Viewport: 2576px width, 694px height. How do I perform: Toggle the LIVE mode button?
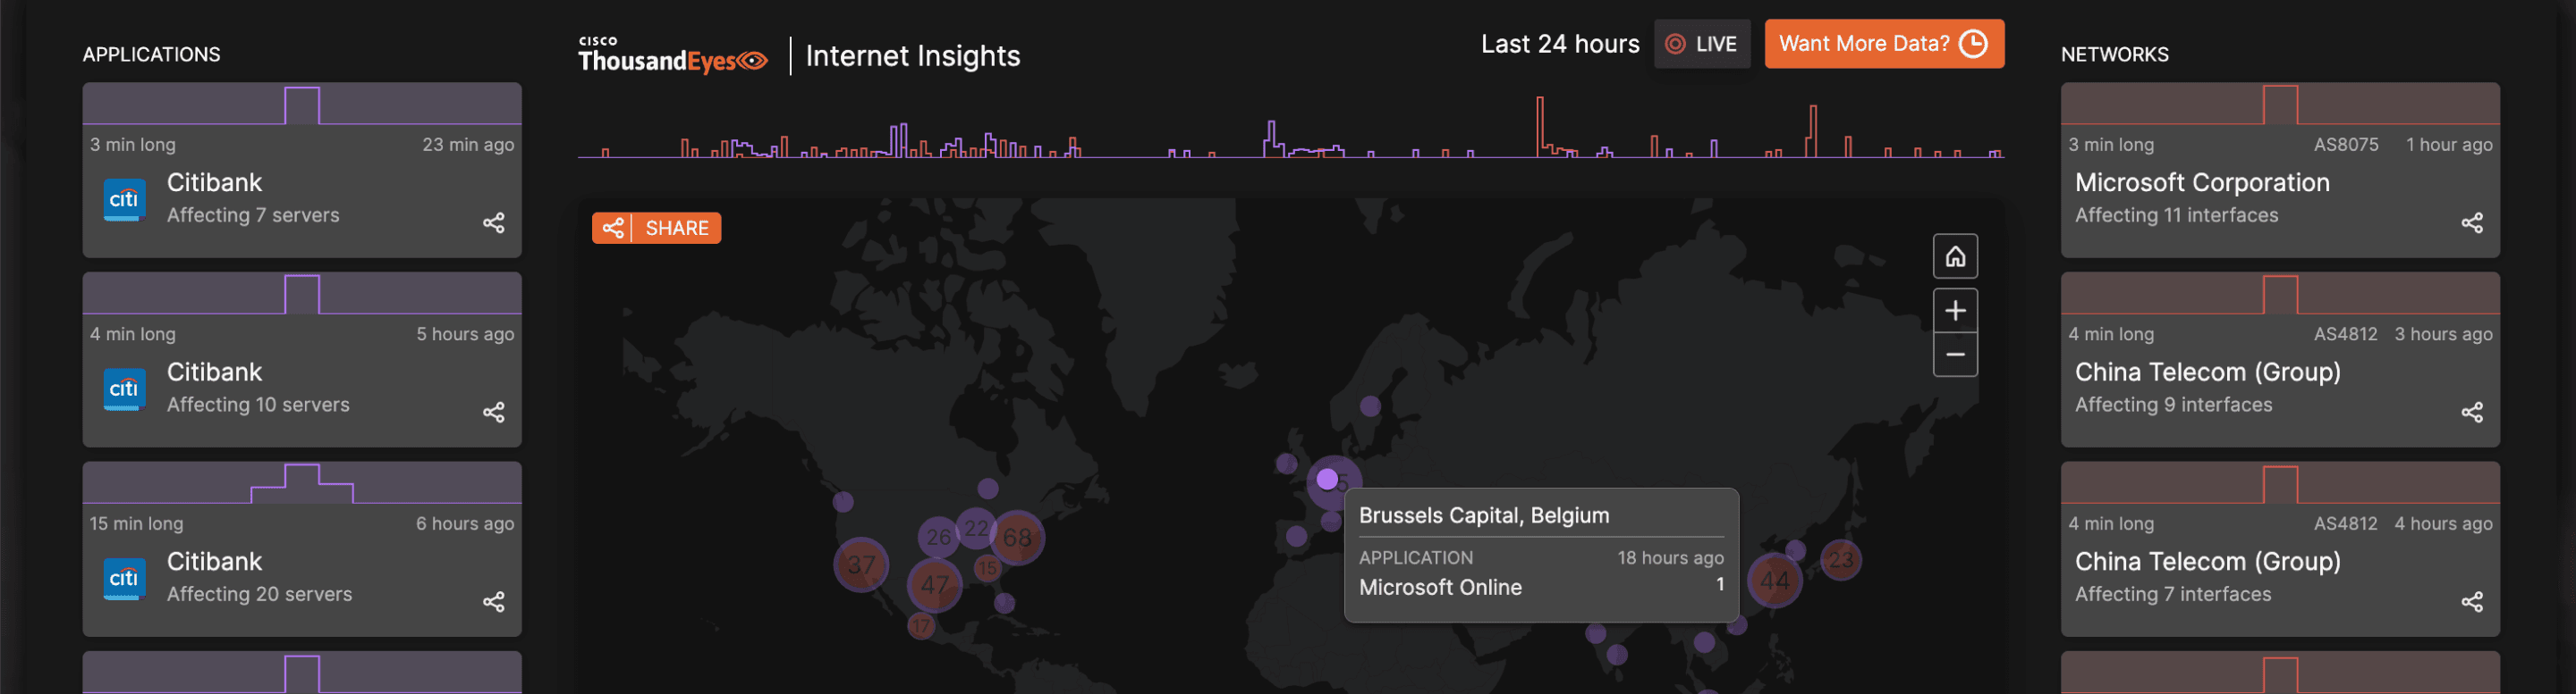(1702, 44)
